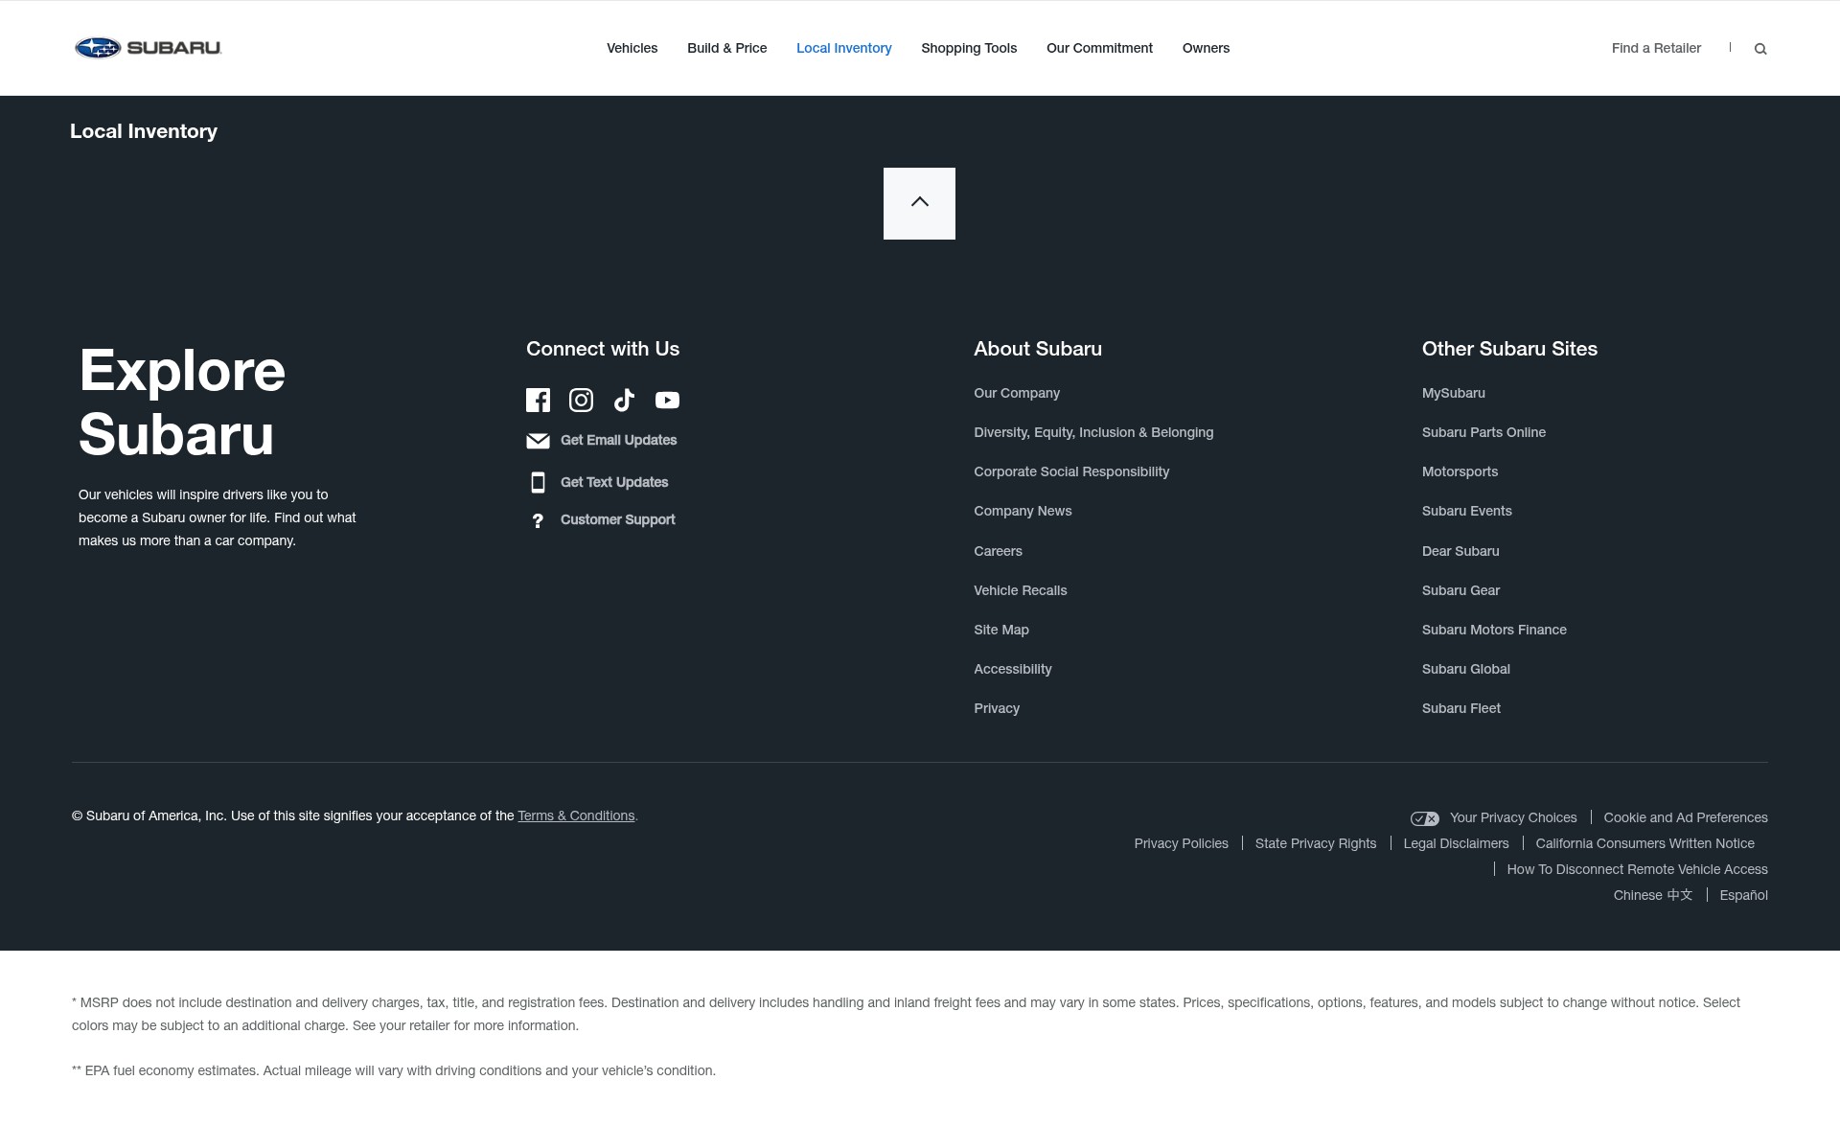The image size is (1840, 1126).
Task: Open Subaru Gear link
Action: point(1460,590)
